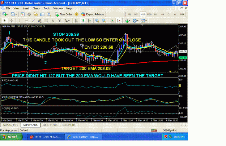Select the Equidistant Channel tool
The height and width of the screenshot is (146, 226).
tap(39, 21)
